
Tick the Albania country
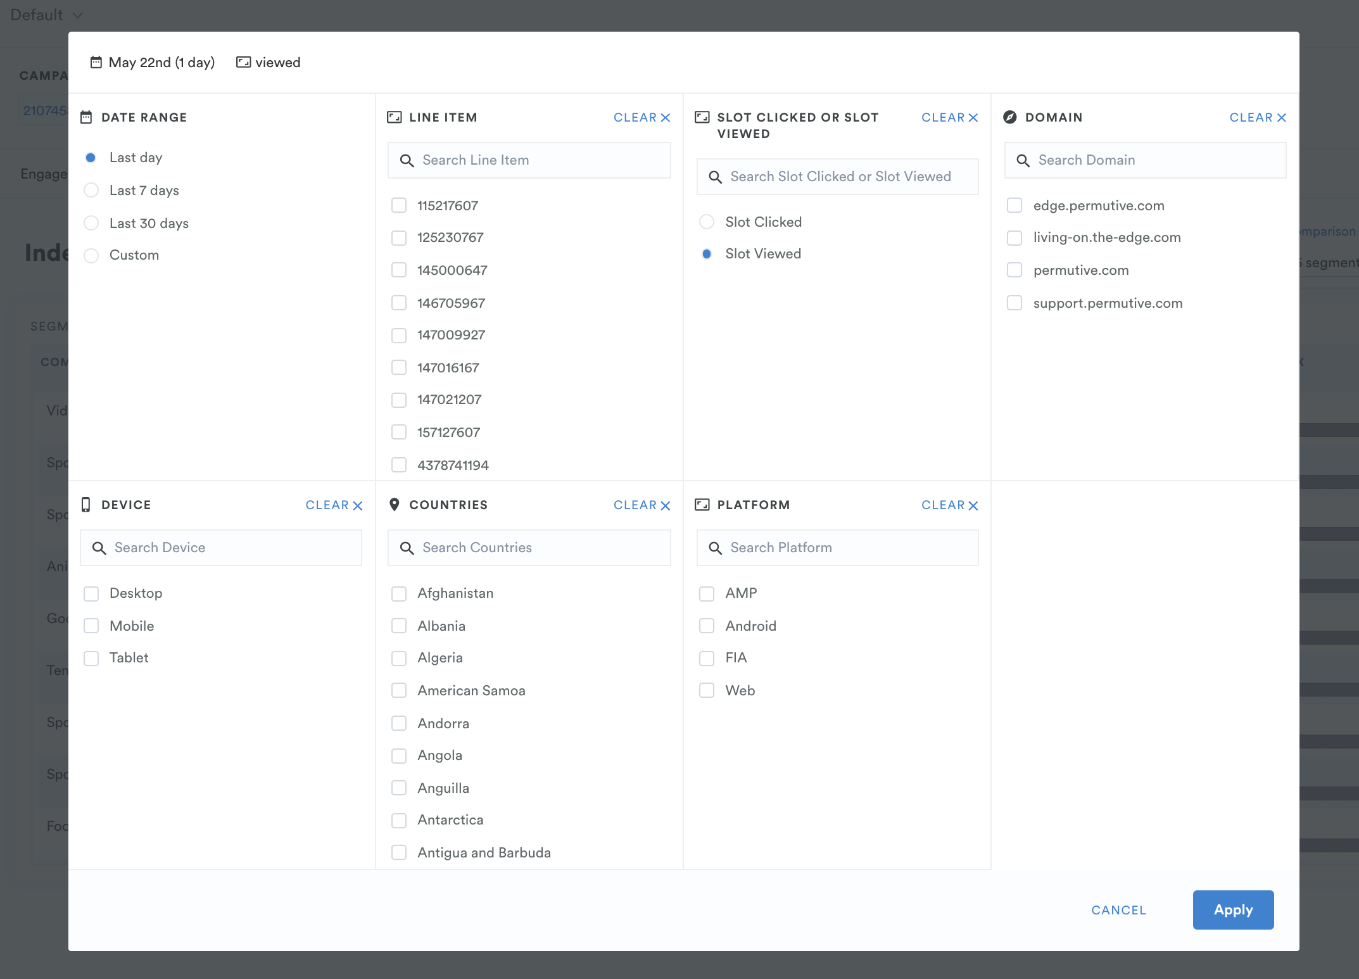pos(399,626)
